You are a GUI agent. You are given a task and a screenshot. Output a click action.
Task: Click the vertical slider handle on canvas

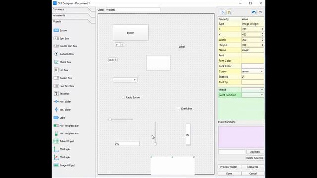pos(155,144)
